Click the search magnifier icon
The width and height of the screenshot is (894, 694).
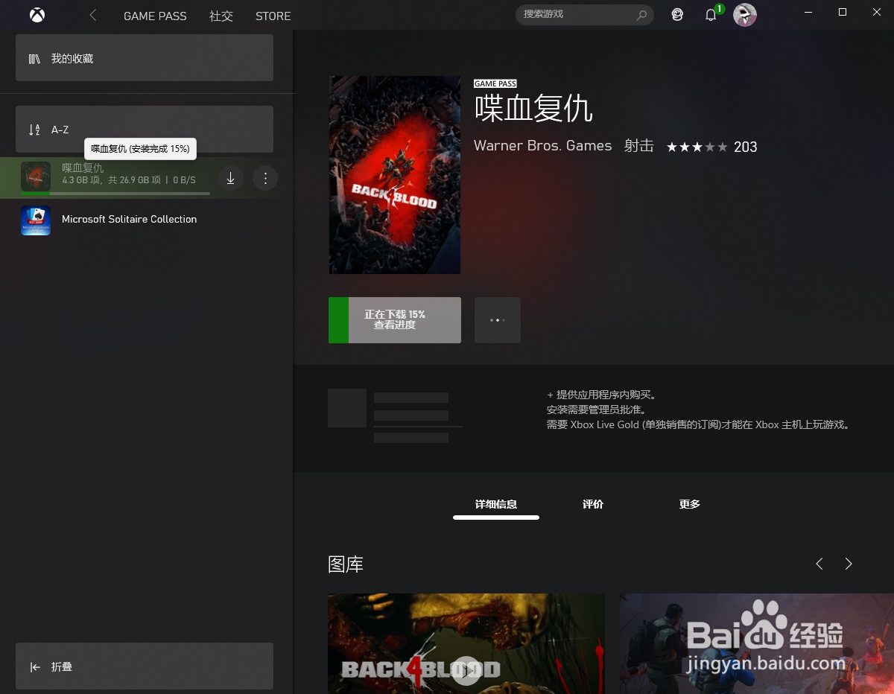pyautogui.click(x=641, y=15)
